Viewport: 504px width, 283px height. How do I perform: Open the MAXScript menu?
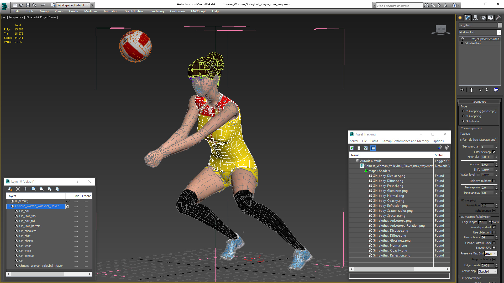[x=198, y=11]
